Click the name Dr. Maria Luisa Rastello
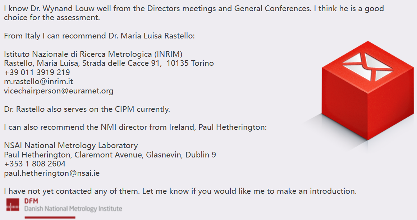417x220 pixels. (152, 36)
